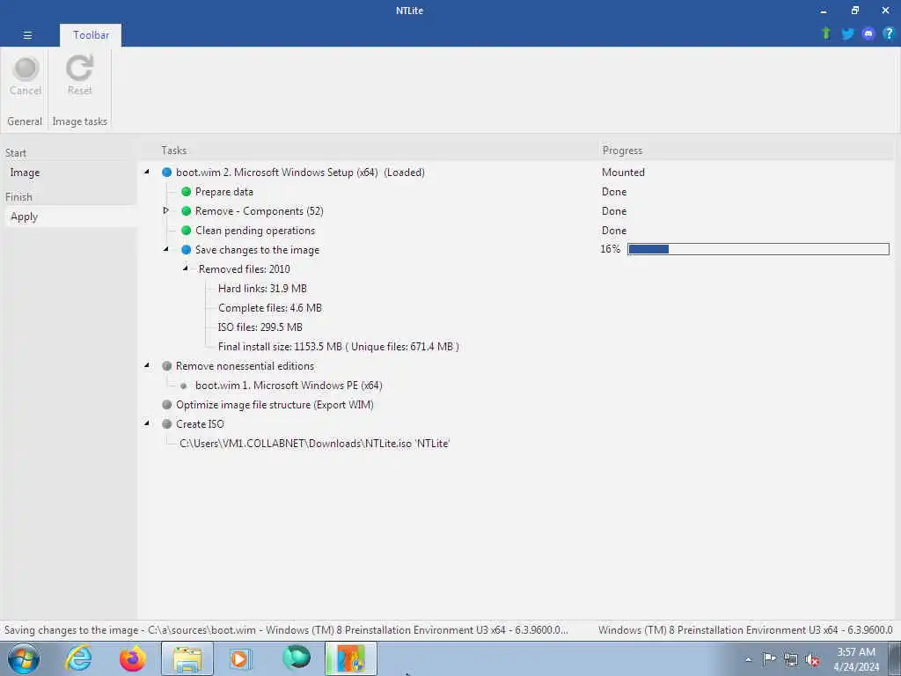Click the muted volume tray icon
The image size is (901, 676).
click(x=812, y=660)
